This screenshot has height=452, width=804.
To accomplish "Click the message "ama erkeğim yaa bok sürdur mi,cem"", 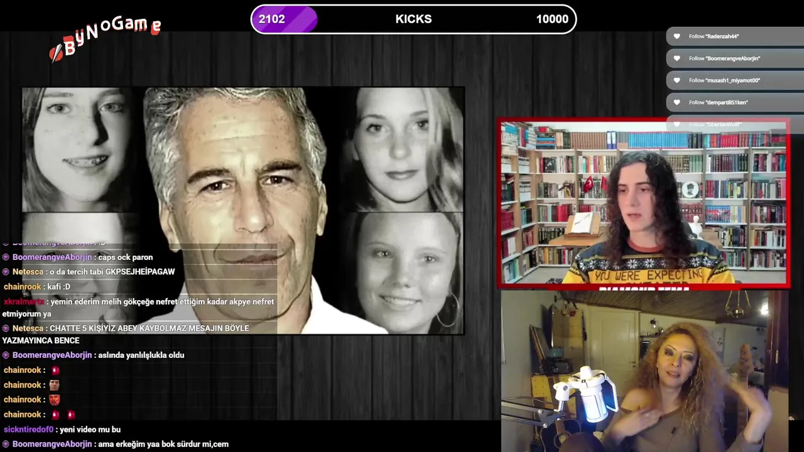I will [x=163, y=444].
